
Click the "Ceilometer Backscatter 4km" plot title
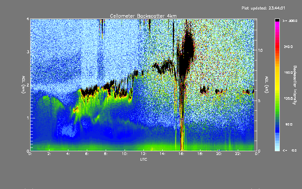pyautogui.click(x=143, y=16)
